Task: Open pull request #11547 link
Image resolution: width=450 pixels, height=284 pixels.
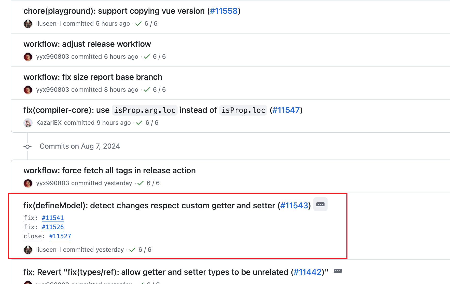Action: pos(286,110)
